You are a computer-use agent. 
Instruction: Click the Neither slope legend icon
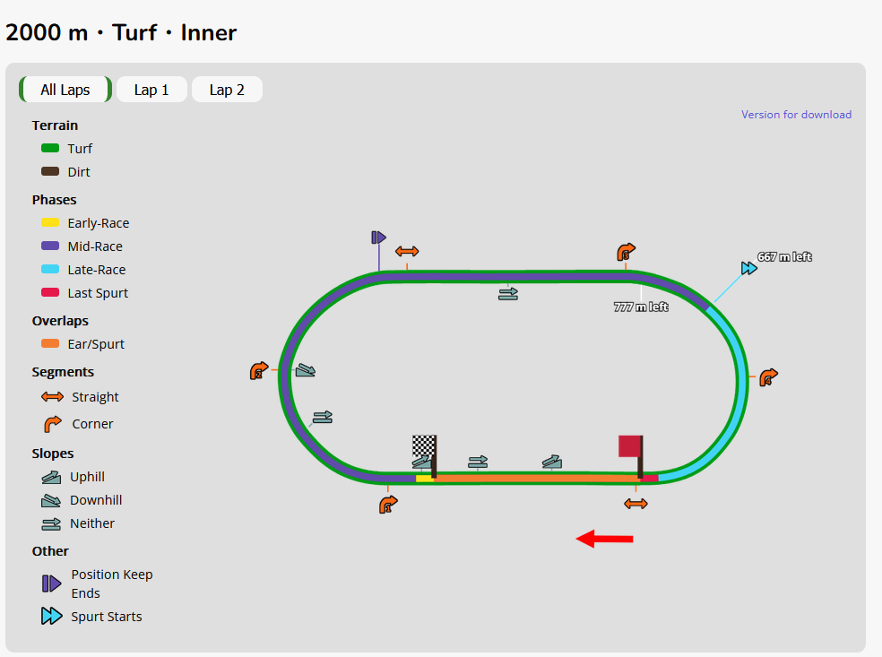tap(51, 523)
